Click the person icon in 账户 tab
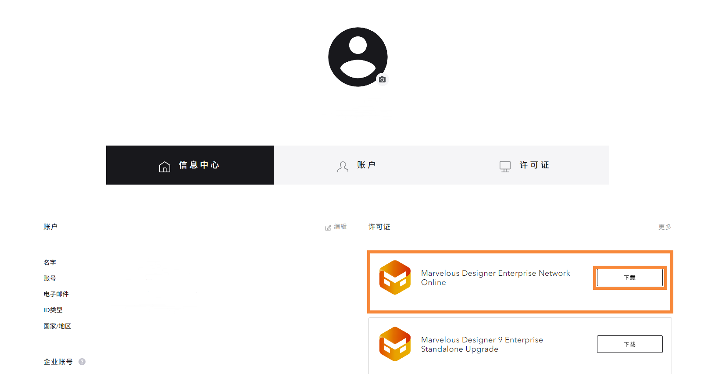This screenshot has height=374, width=715. click(x=343, y=167)
